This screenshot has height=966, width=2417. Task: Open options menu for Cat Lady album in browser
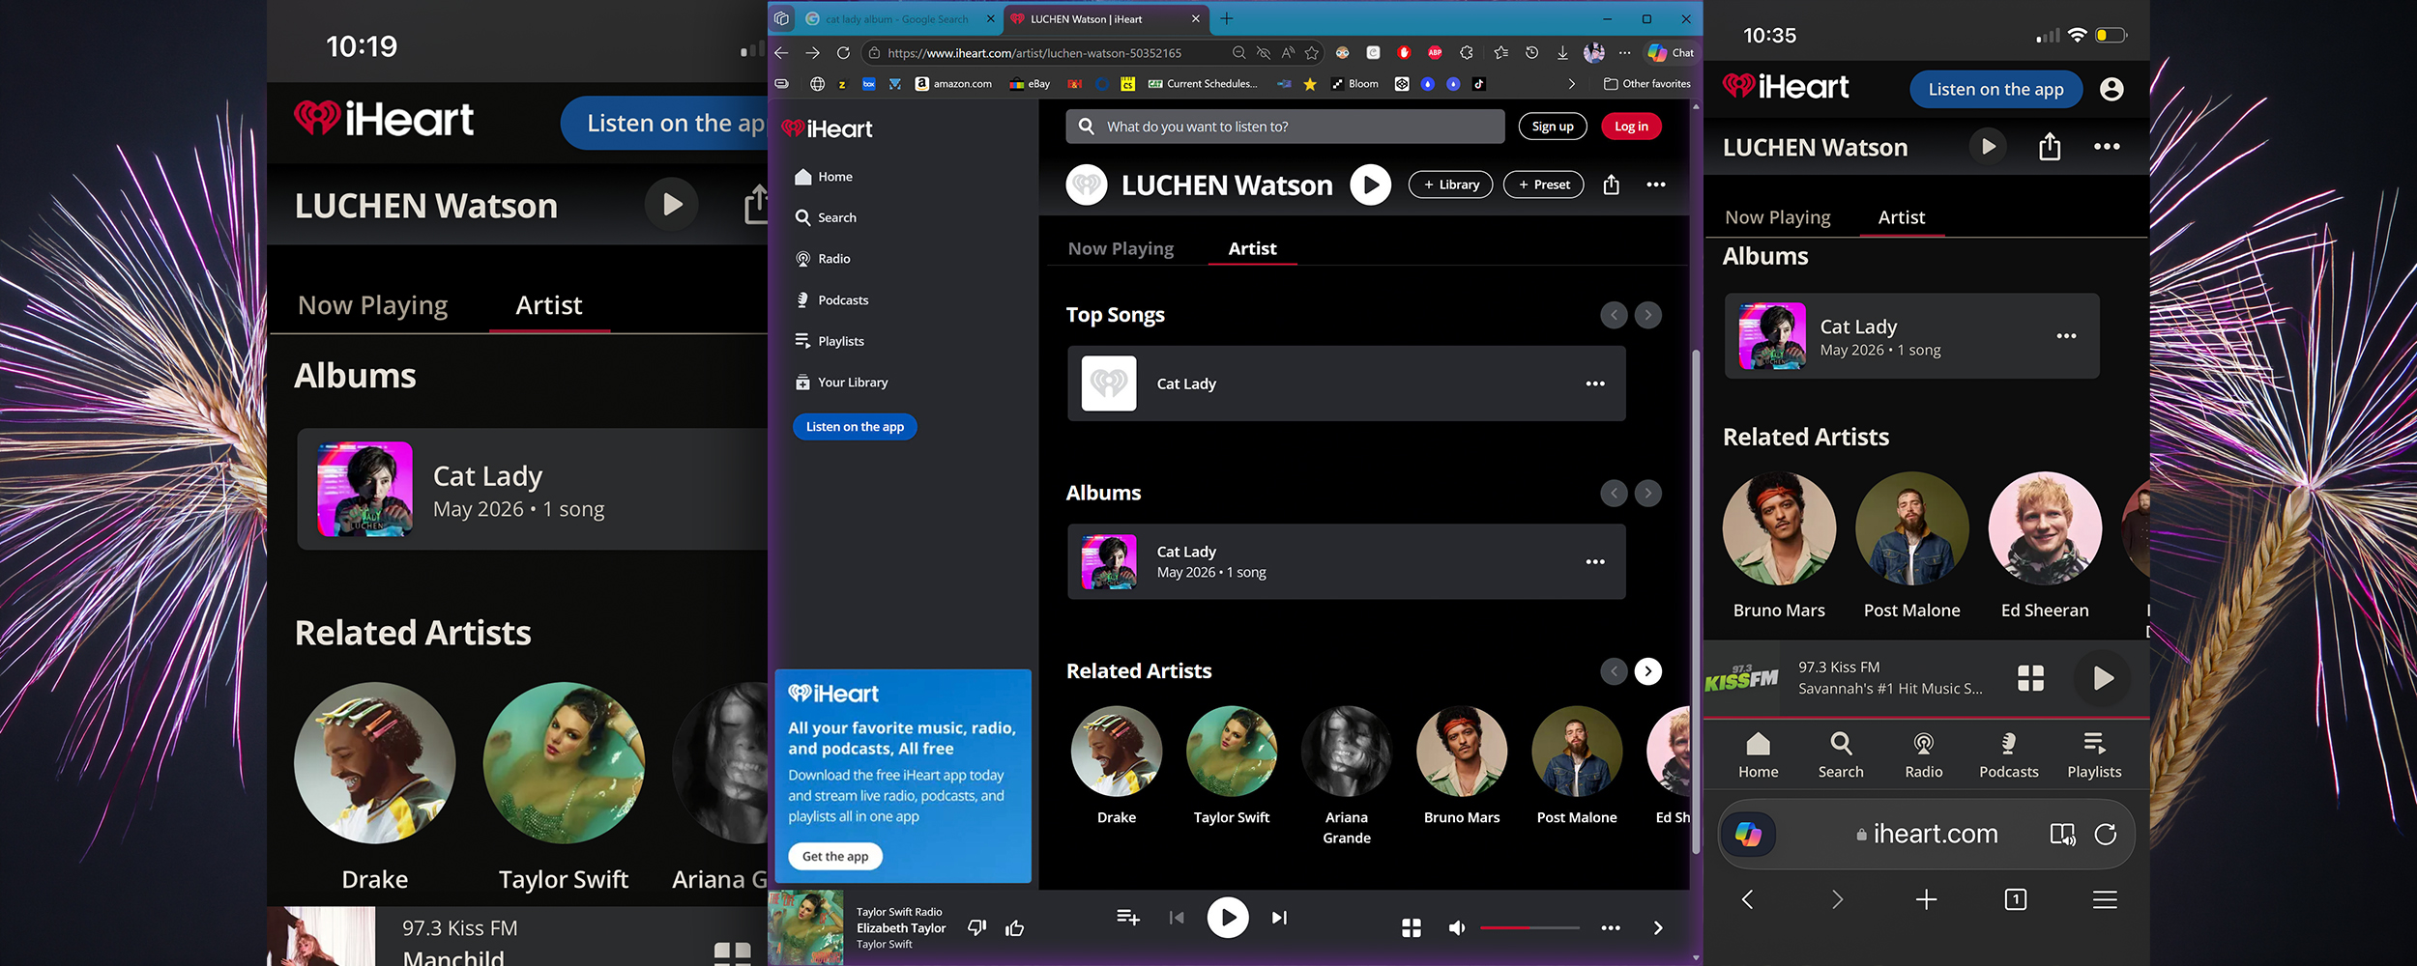pos(1595,561)
